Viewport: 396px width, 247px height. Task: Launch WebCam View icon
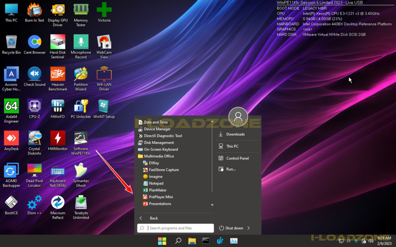point(104,47)
